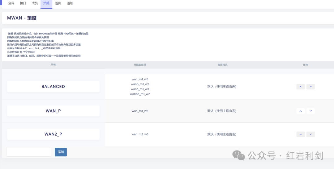
Task: Move BALANCED policy down
Action: pos(310,87)
